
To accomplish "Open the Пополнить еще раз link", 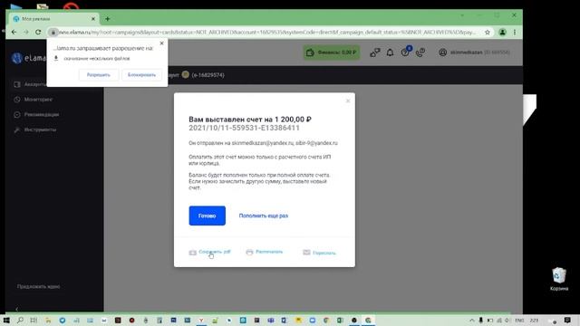I will click(264, 216).
